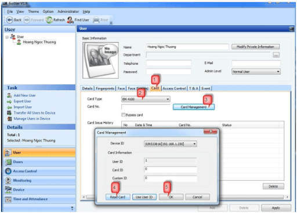Screen dimensions: 297x213
Task: Open the View menu
Action: [x=20, y=12]
